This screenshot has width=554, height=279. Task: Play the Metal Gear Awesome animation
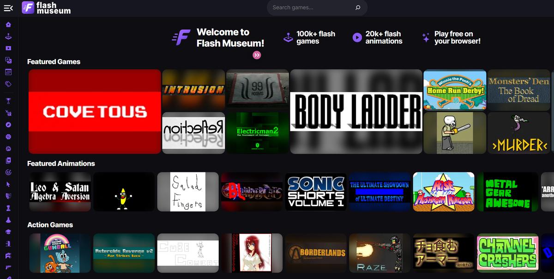[507, 192]
